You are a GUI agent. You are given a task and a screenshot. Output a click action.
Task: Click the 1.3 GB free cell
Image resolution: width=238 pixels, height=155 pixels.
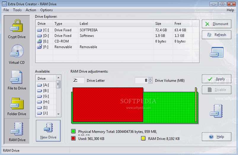point(179,36)
